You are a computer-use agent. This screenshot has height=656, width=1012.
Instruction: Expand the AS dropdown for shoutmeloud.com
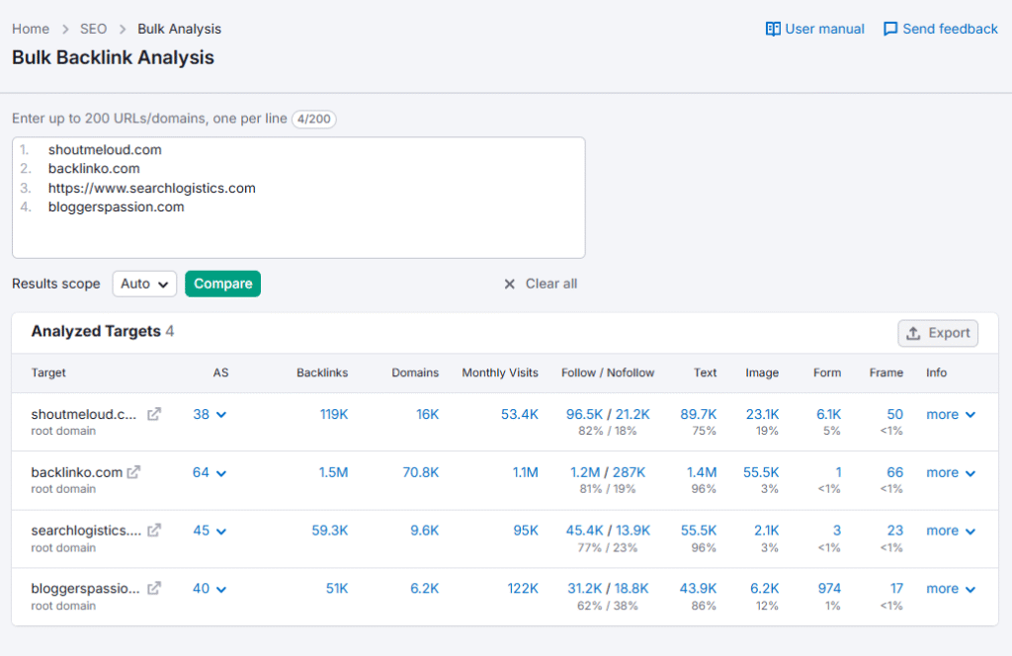click(210, 415)
